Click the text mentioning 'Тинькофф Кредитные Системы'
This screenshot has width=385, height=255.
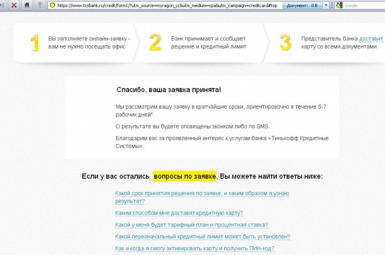click(222, 142)
